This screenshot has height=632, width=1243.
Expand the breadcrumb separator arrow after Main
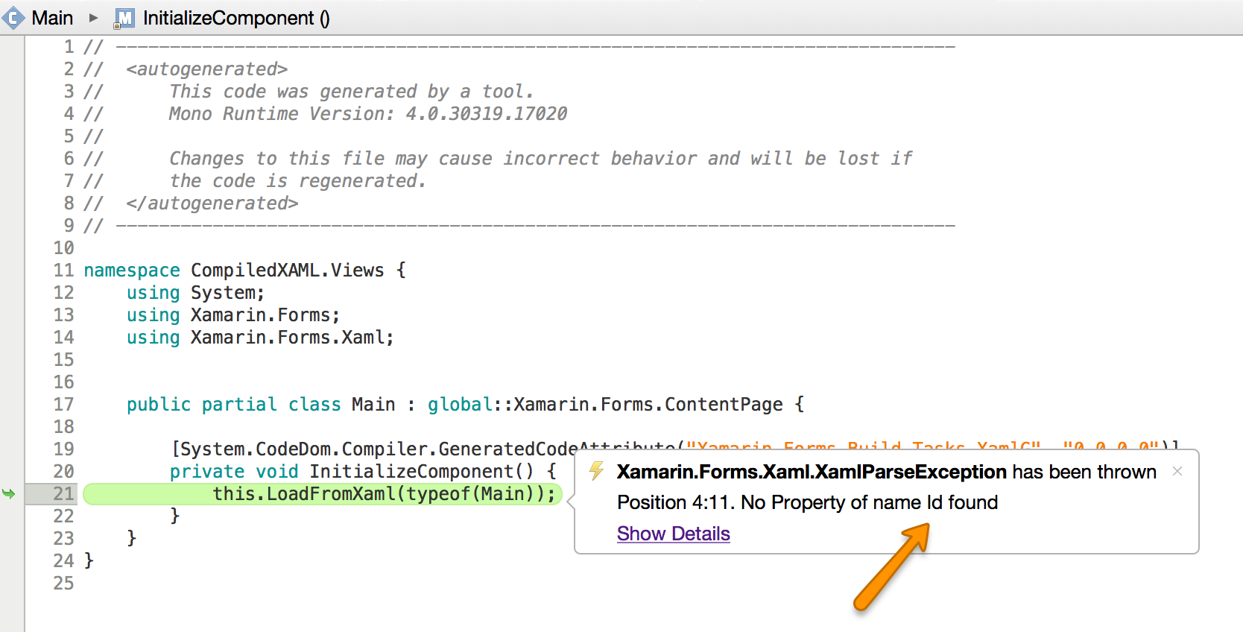[x=93, y=18]
